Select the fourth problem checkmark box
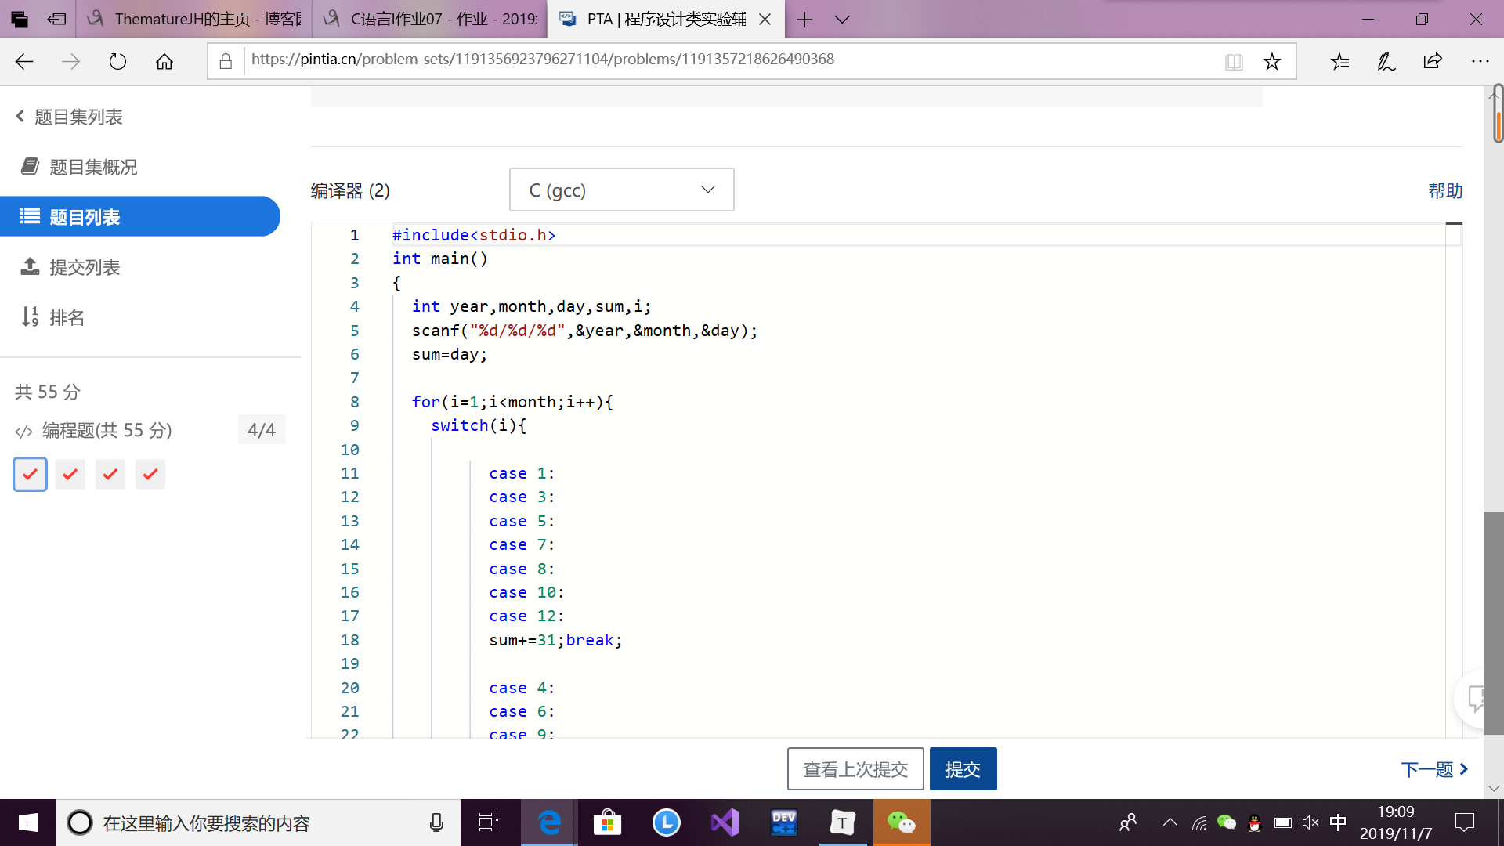Viewport: 1504px width, 846px height. point(150,474)
